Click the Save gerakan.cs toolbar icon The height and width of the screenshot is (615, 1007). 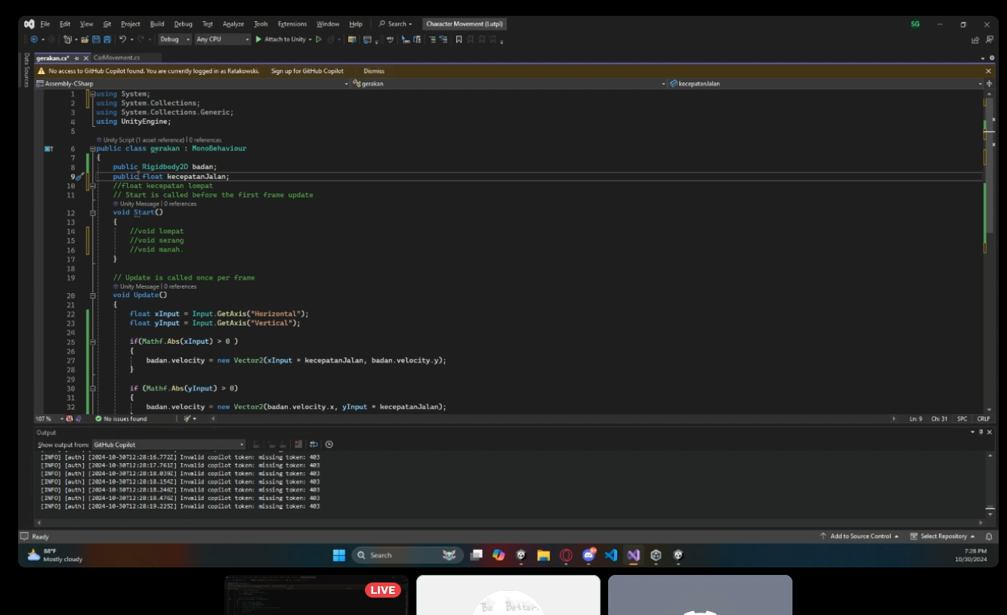coord(96,39)
